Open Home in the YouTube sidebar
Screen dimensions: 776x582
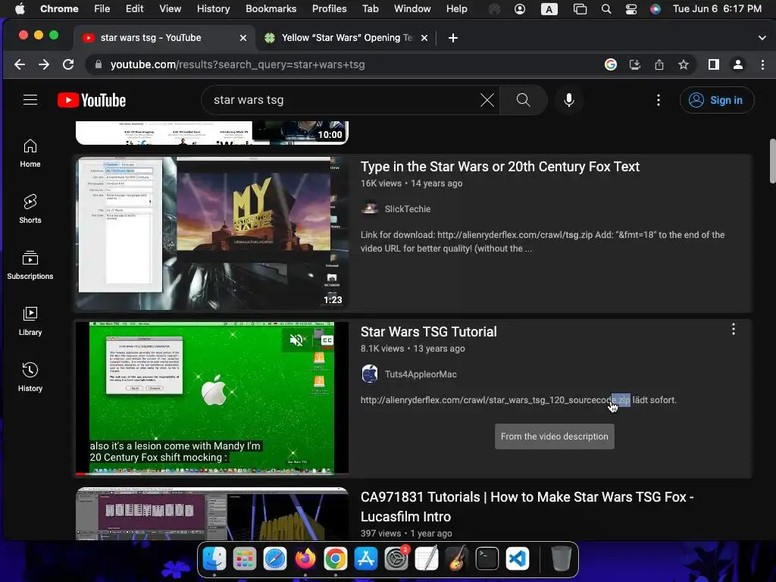(x=30, y=153)
